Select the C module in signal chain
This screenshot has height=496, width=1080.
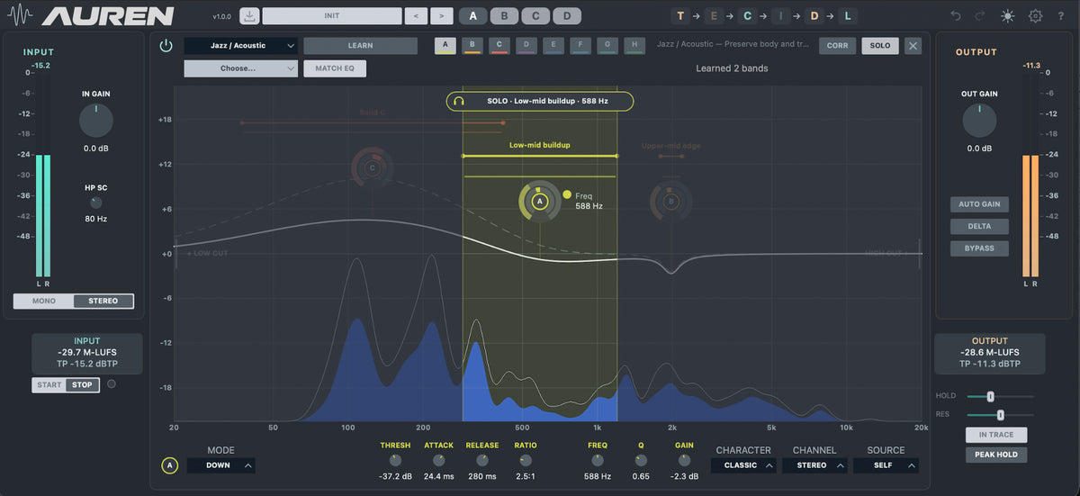[x=747, y=16]
